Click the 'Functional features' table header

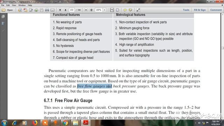[66, 15]
